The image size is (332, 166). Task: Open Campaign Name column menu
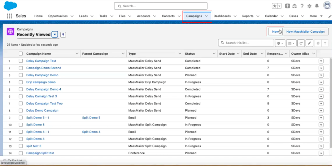[77, 54]
